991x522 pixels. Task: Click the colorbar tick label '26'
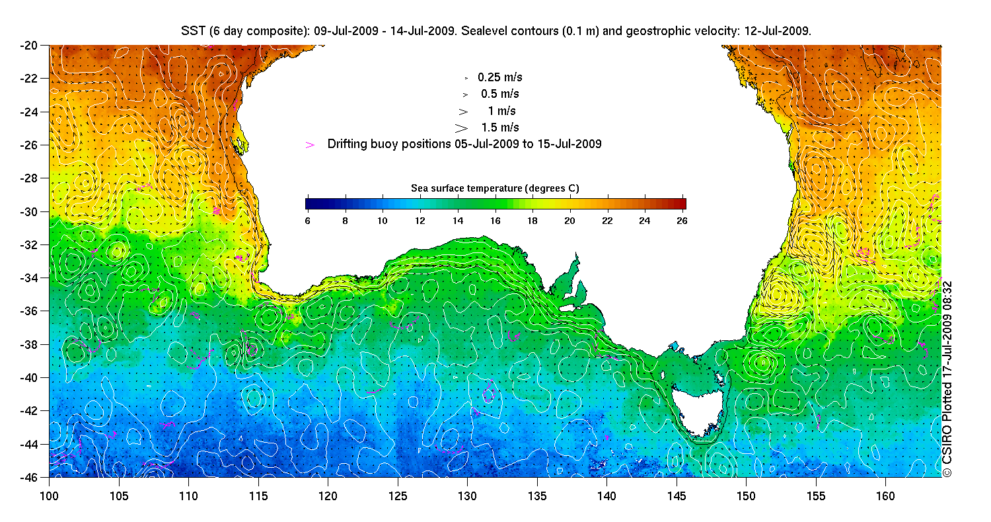[683, 221]
